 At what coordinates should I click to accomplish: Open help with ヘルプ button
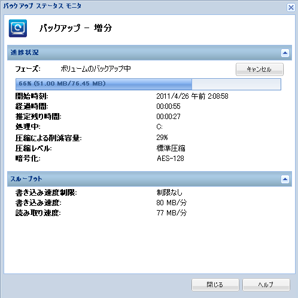(266, 285)
